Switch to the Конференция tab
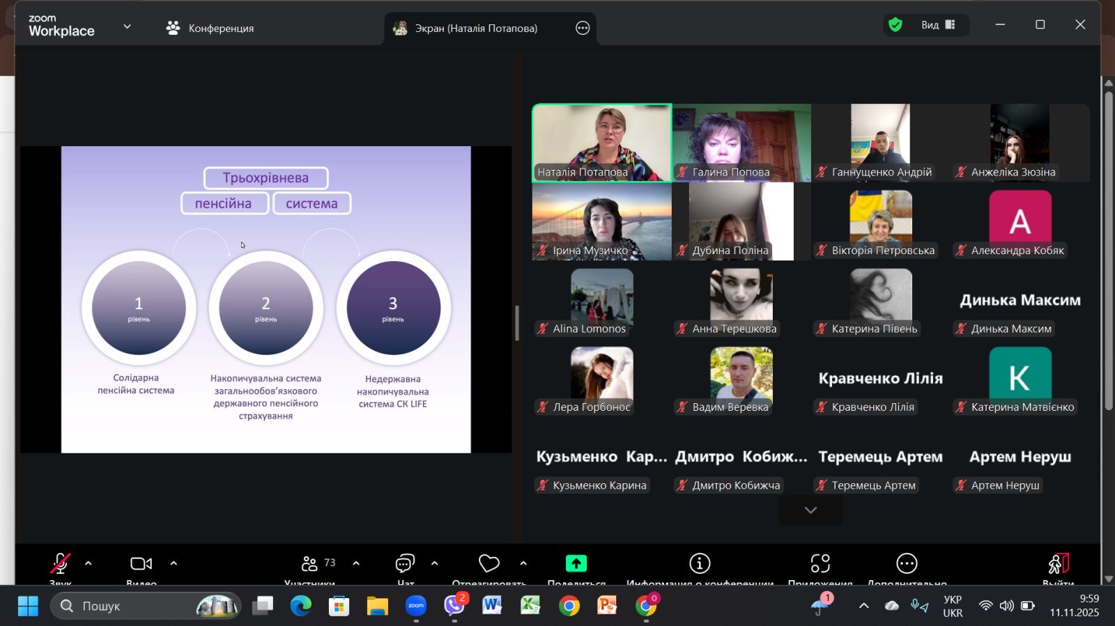 (210, 29)
